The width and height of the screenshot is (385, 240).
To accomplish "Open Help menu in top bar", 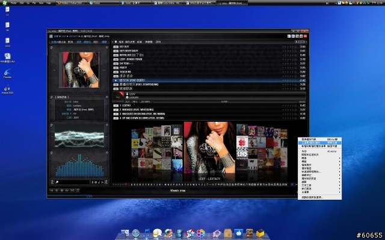I will point(49,3).
